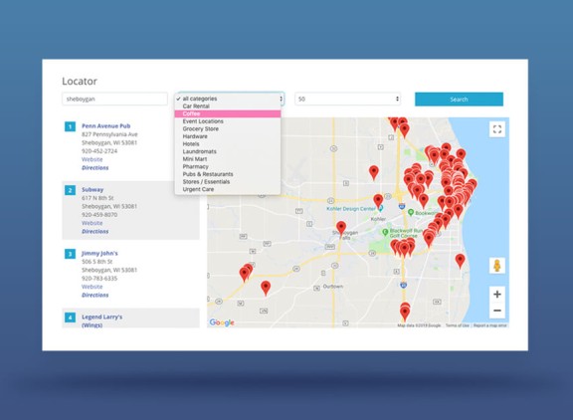Viewport: 573px width, 420px height.
Task: Open Penn Avenue Pub listing title
Action: 106,126
